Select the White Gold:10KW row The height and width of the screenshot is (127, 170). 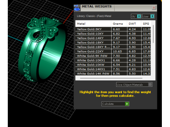[x=113, y=65]
